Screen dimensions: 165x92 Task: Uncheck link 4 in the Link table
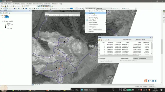(x=99, y=49)
